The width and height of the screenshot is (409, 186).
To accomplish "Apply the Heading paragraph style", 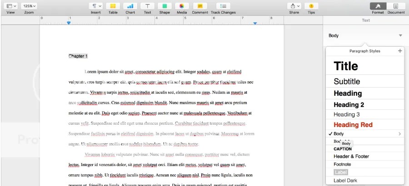I will pyautogui.click(x=365, y=93).
